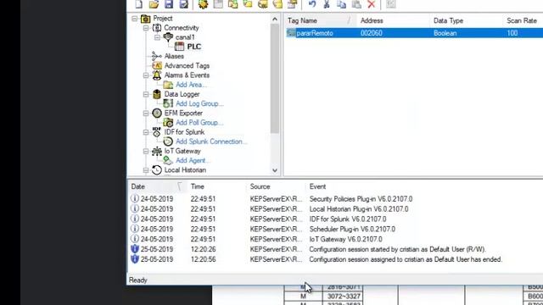The height and width of the screenshot is (305, 543).
Task: Click the Boolean data type cell
Action: click(x=445, y=33)
